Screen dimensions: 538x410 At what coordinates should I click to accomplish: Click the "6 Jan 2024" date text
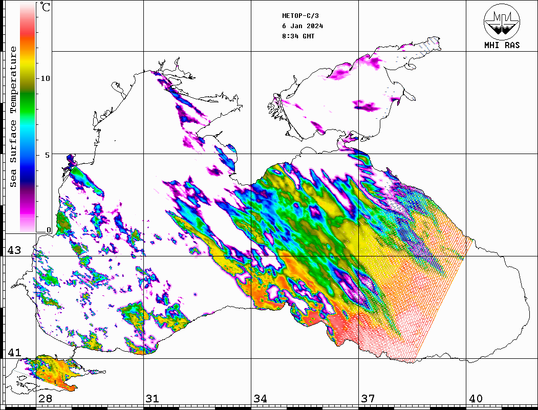coord(303,26)
